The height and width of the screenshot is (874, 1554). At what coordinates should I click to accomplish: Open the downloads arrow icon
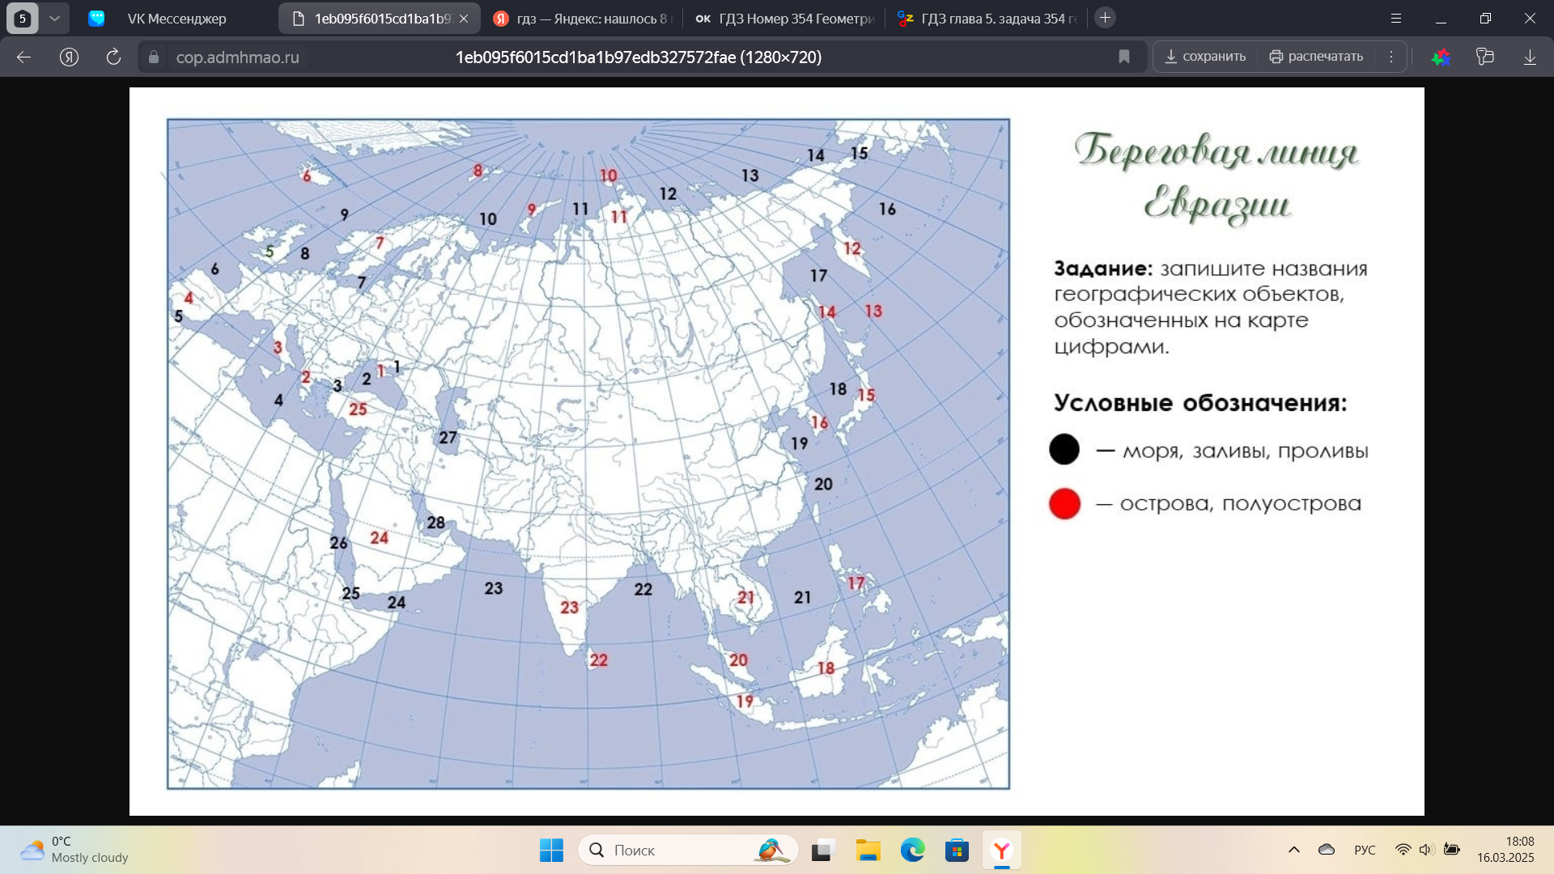[x=1530, y=57]
